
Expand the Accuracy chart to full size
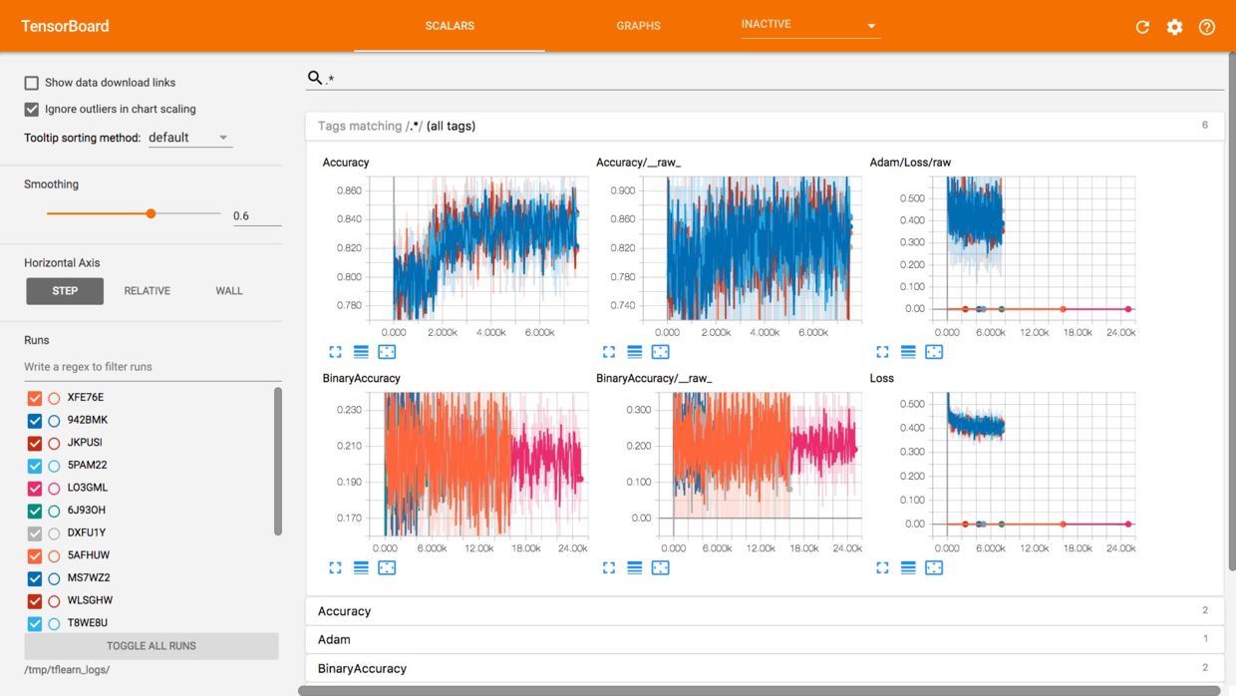point(335,352)
